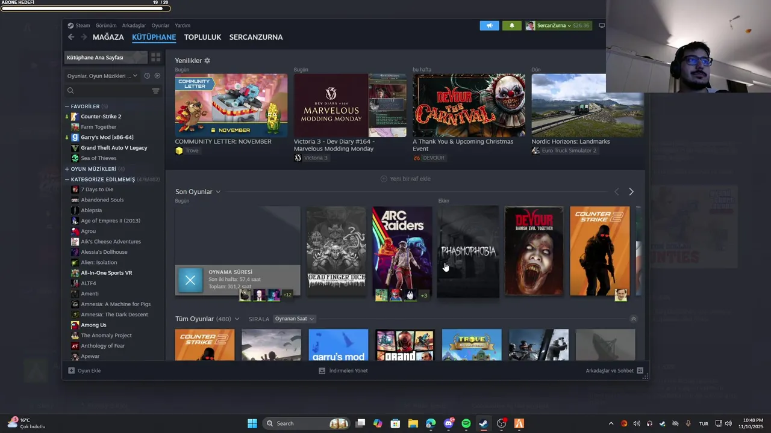771x433 pixels.
Task: Click the recent activity clock filter
Action: tap(147, 76)
